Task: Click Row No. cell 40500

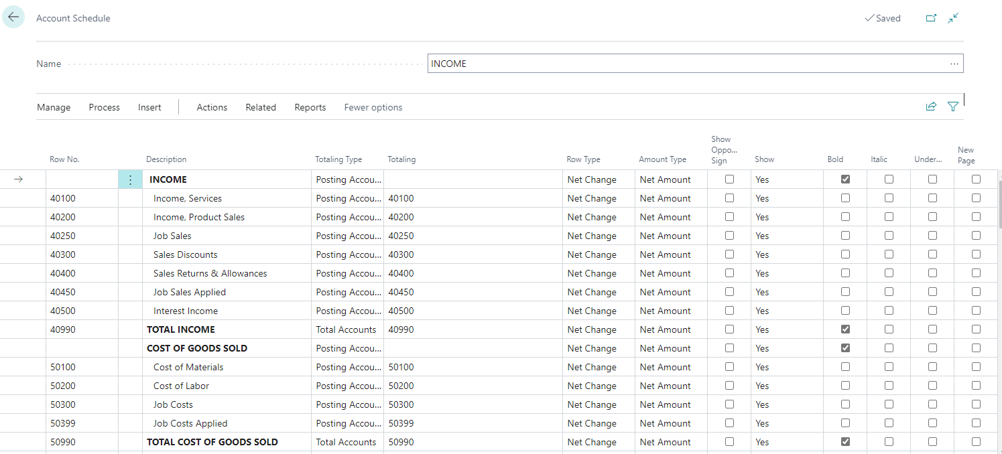Action: (82, 311)
